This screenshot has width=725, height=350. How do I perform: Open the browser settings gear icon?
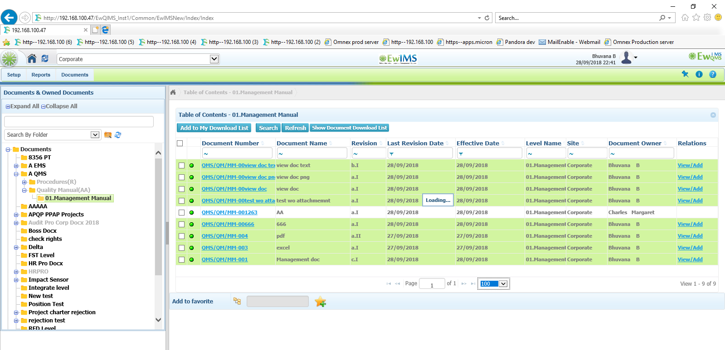pos(707,17)
